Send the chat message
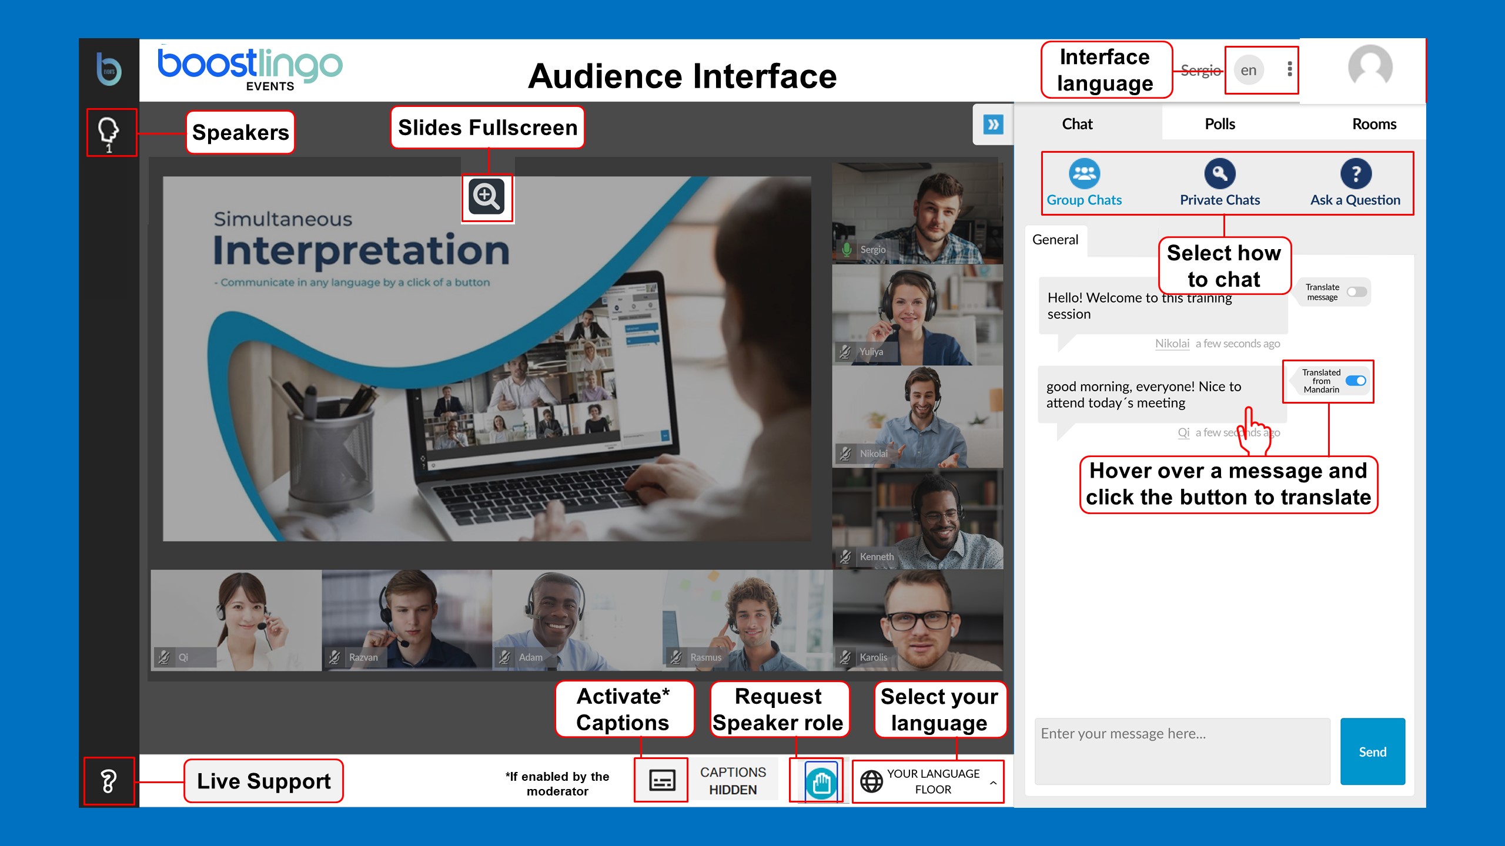The height and width of the screenshot is (846, 1505). coord(1372,751)
